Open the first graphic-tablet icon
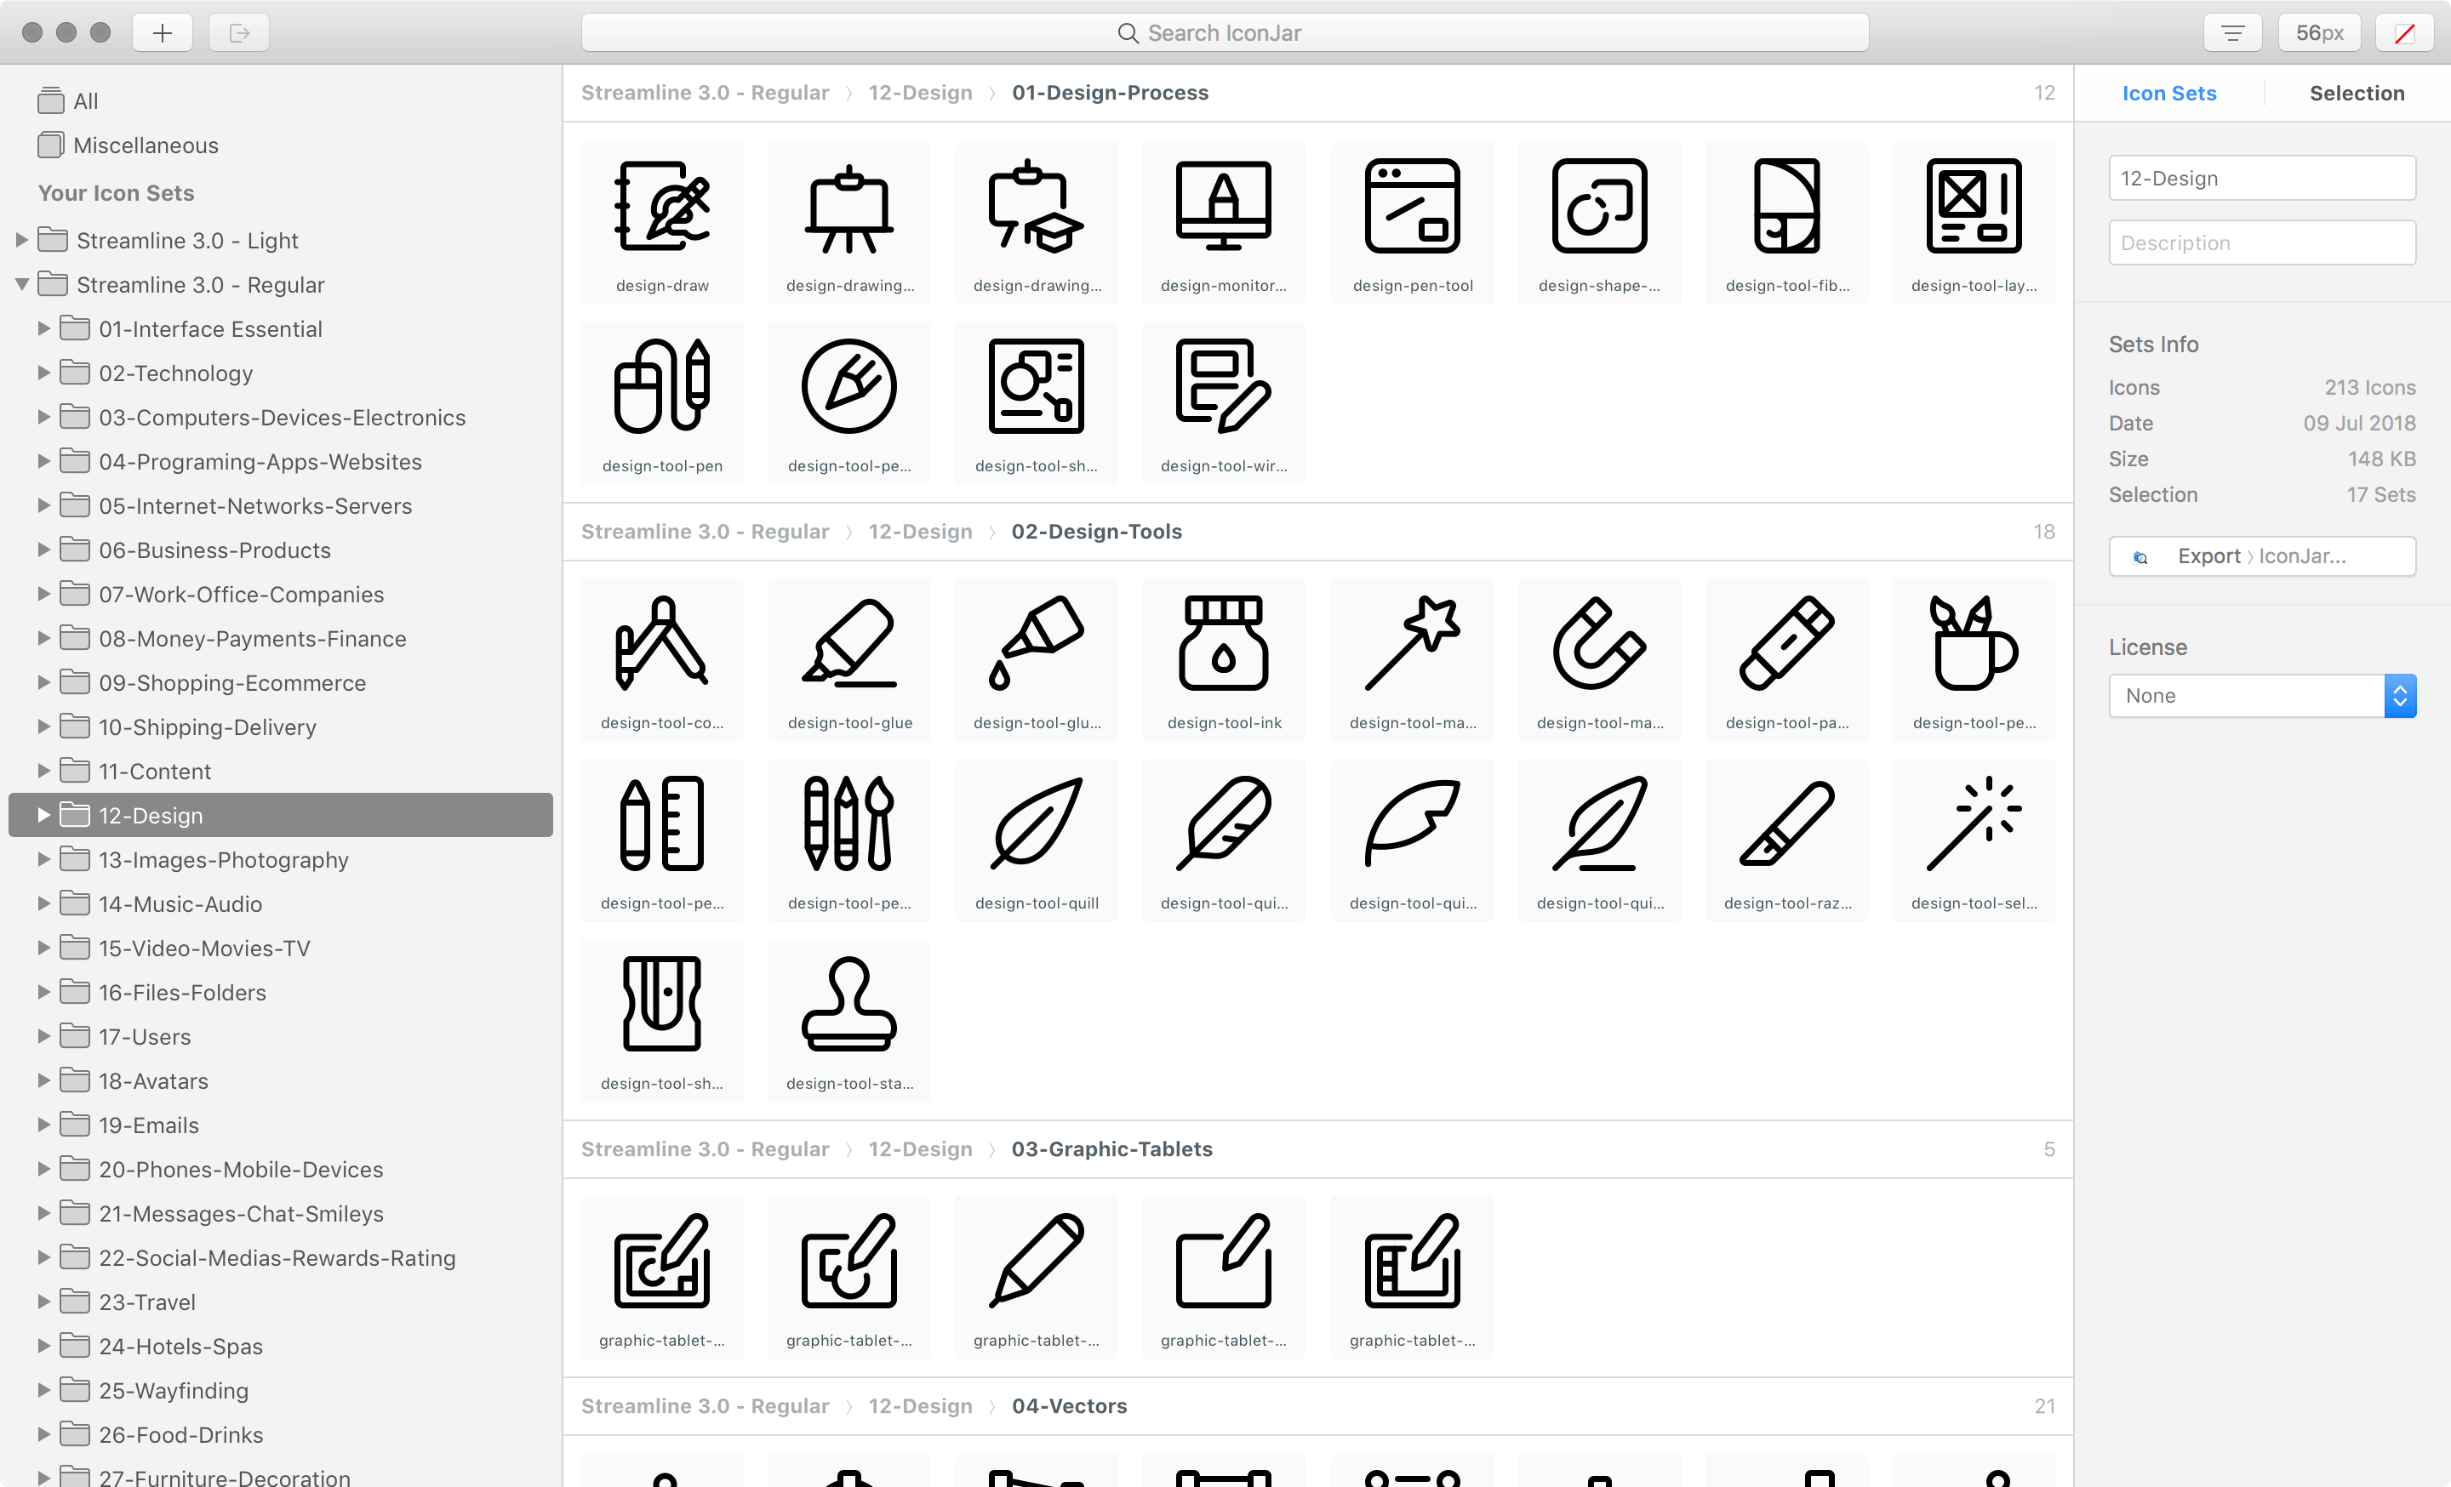Viewport: 2451px width, 1487px height. pos(661,1261)
